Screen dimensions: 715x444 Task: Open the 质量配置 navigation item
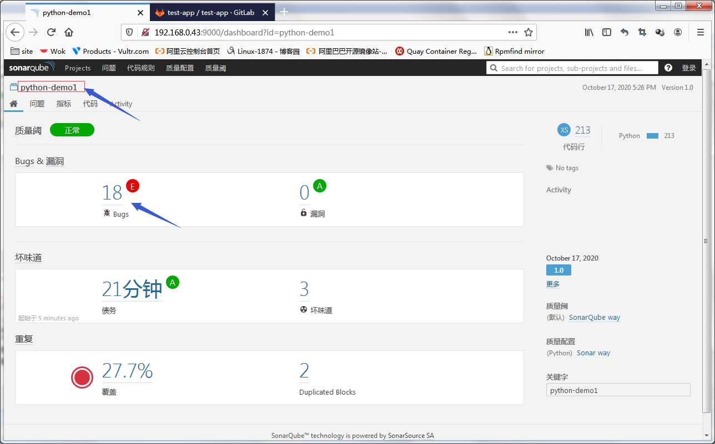[x=180, y=68]
